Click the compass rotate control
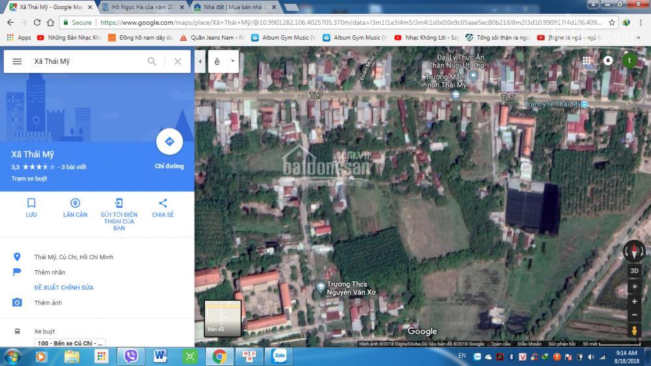This screenshot has height=366, width=651. click(x=634, y=251)
